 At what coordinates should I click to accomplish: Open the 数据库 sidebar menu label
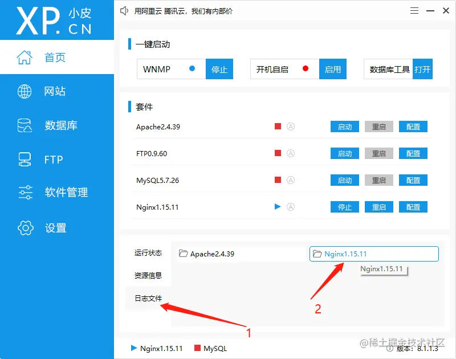61,125
